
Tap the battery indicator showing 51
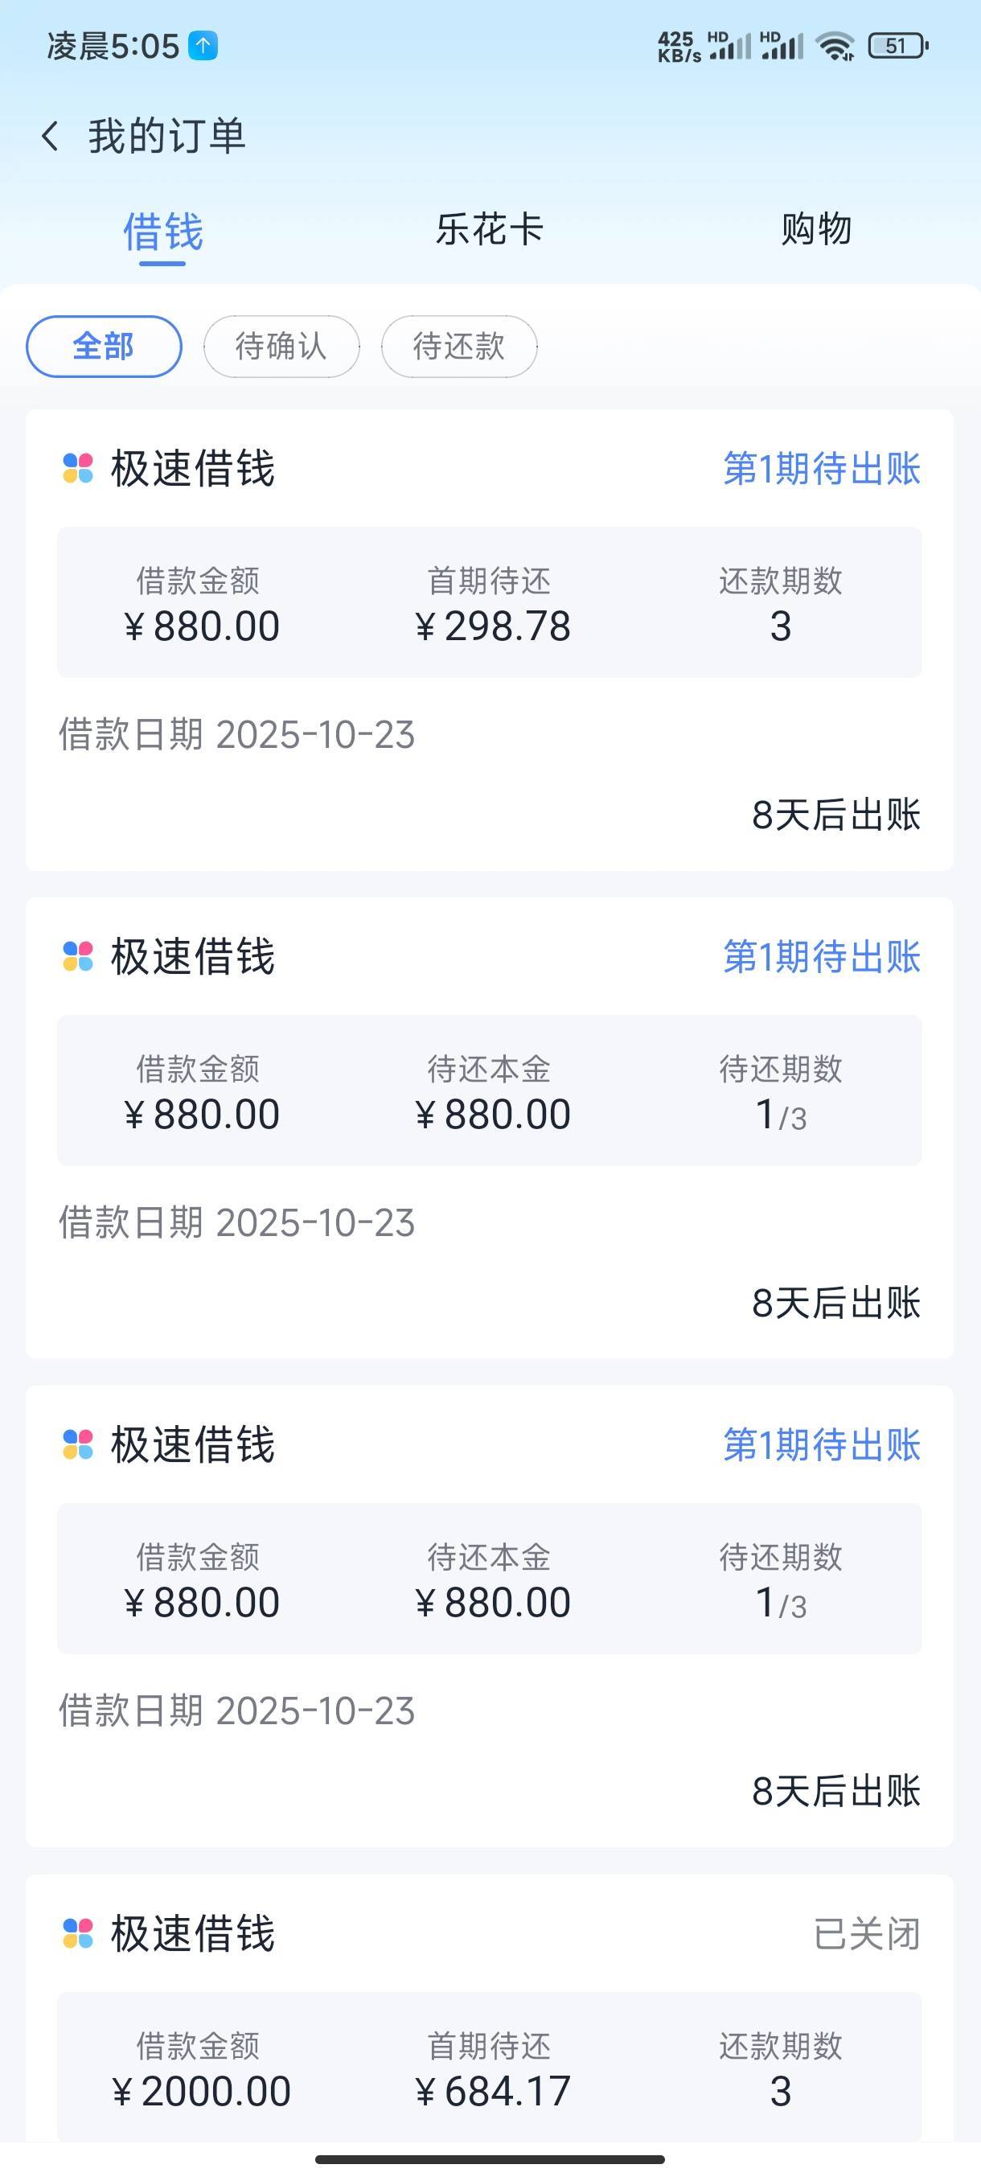coord(898,46)
